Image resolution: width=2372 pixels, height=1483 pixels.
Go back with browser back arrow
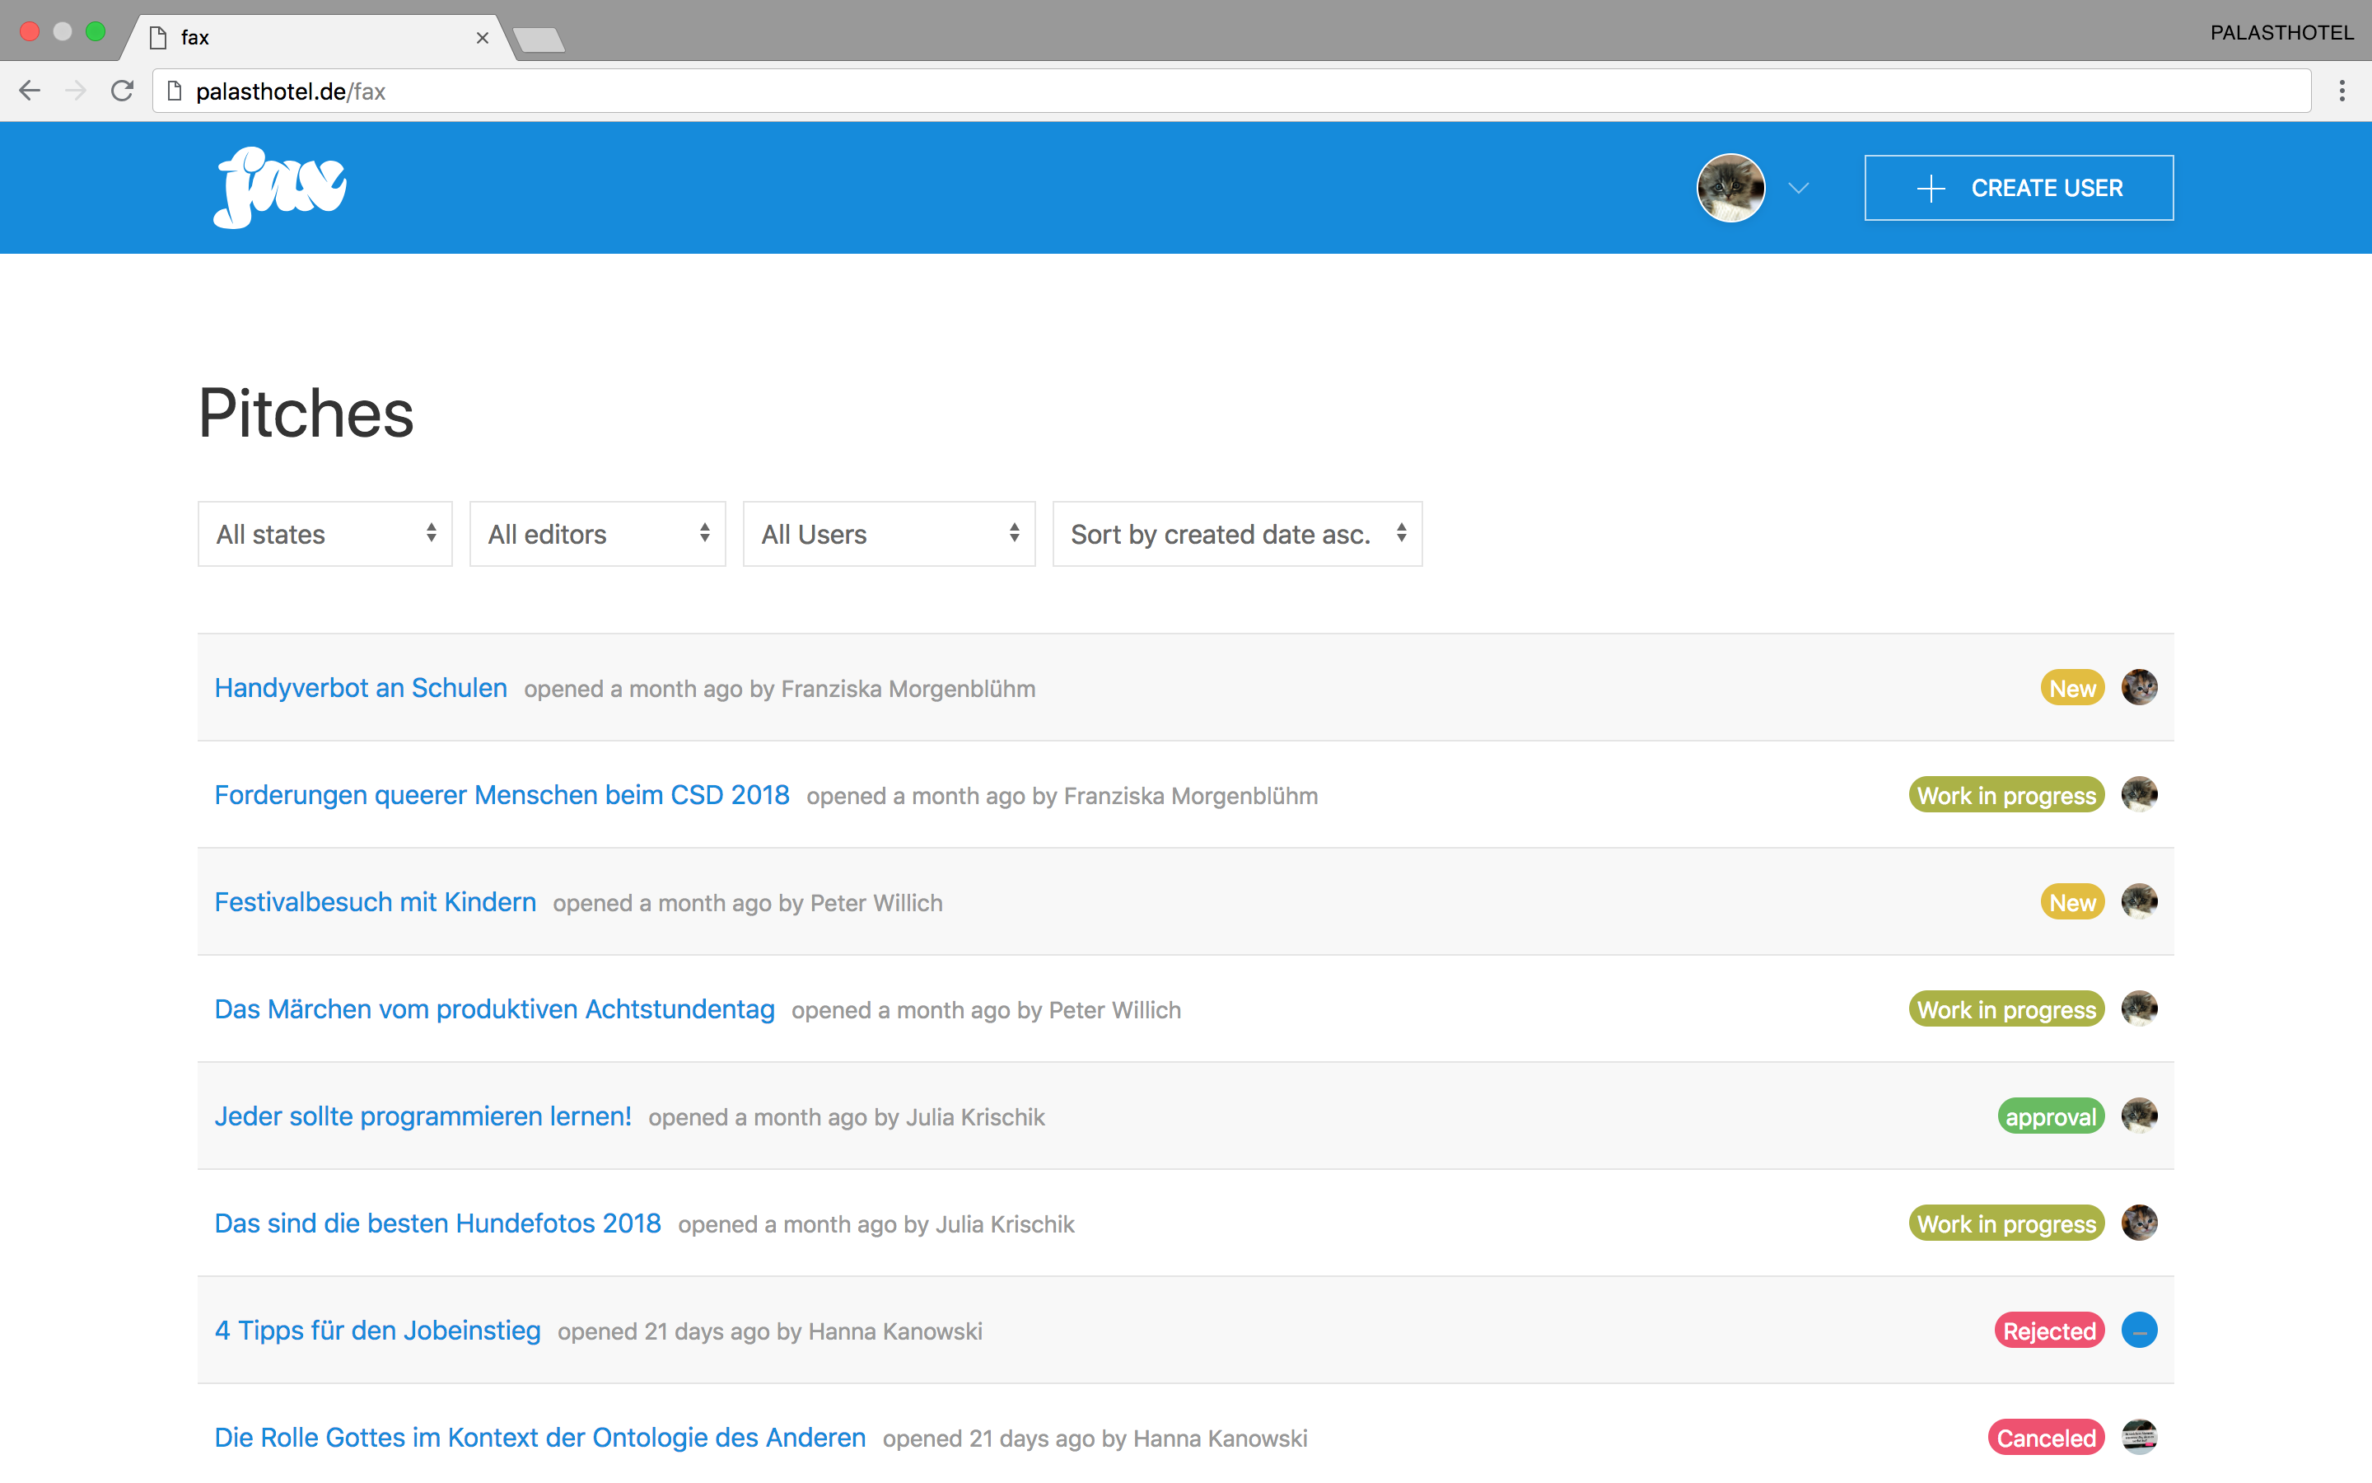click(30, 91)
